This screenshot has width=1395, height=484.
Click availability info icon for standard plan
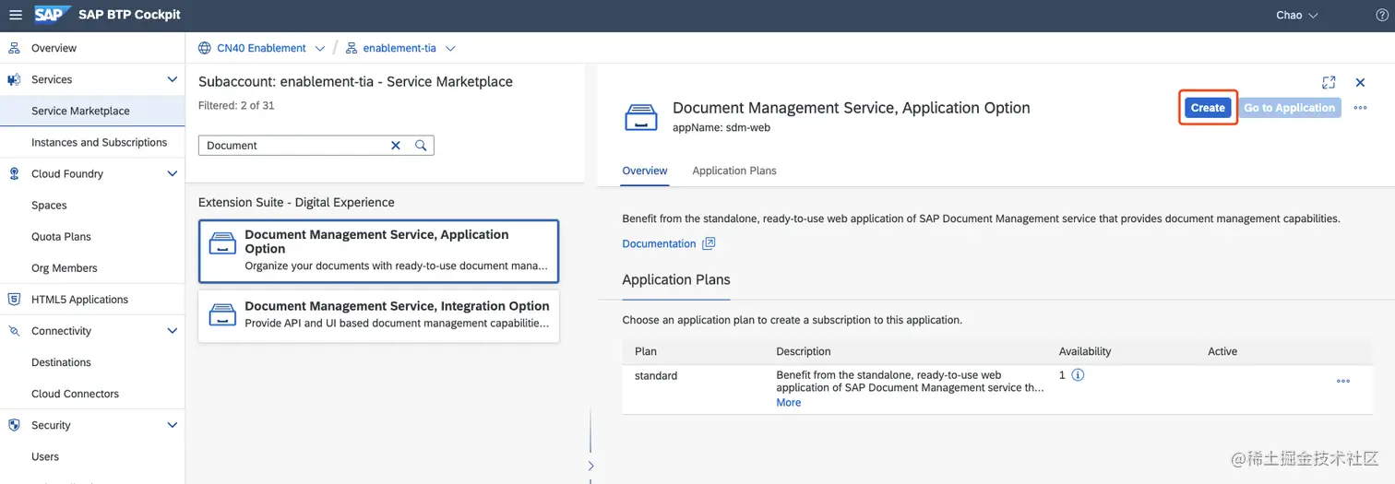1077,376
